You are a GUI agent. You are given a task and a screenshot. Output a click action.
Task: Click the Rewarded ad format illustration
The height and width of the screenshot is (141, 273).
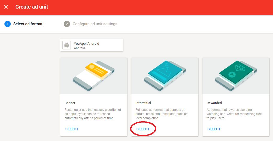pos(236,76)
